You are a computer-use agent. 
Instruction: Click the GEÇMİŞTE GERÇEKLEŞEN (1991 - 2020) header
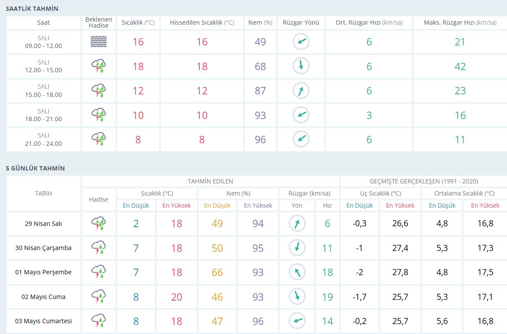pyautogui.click(x=424, y=181)
